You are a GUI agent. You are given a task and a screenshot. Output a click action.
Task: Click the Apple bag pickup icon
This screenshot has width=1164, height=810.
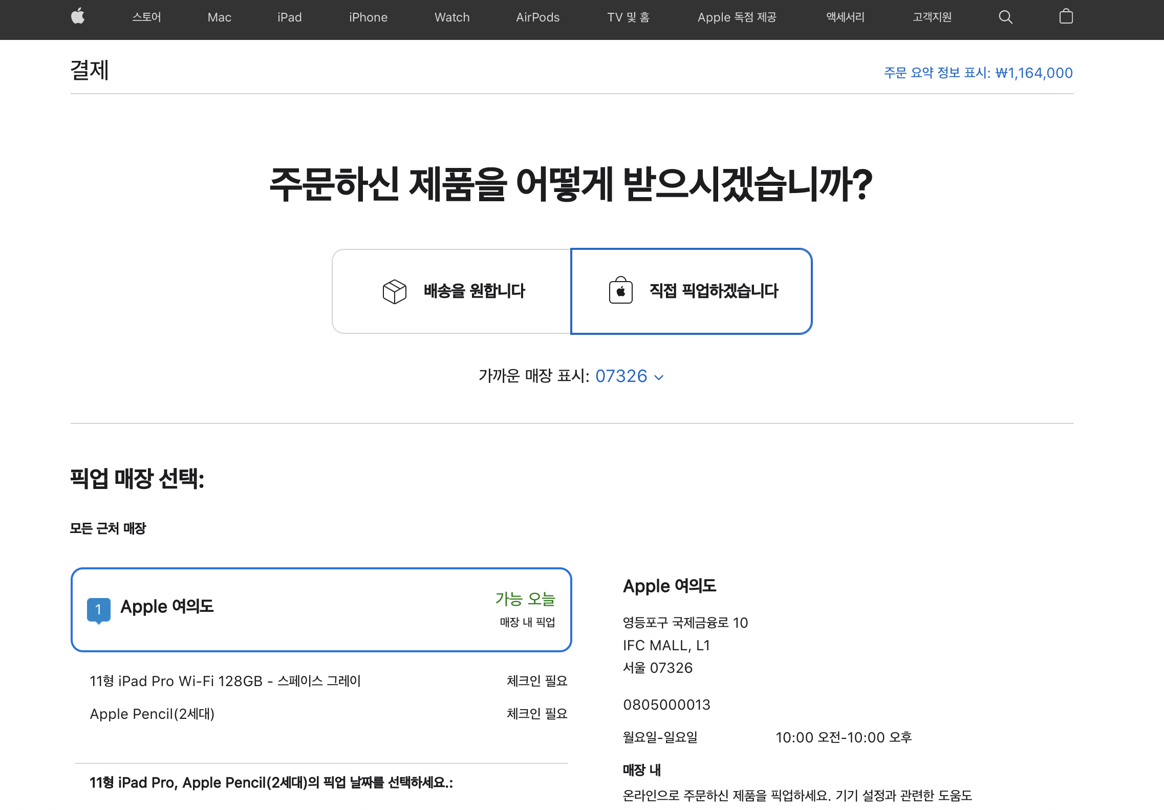(620, 291)
